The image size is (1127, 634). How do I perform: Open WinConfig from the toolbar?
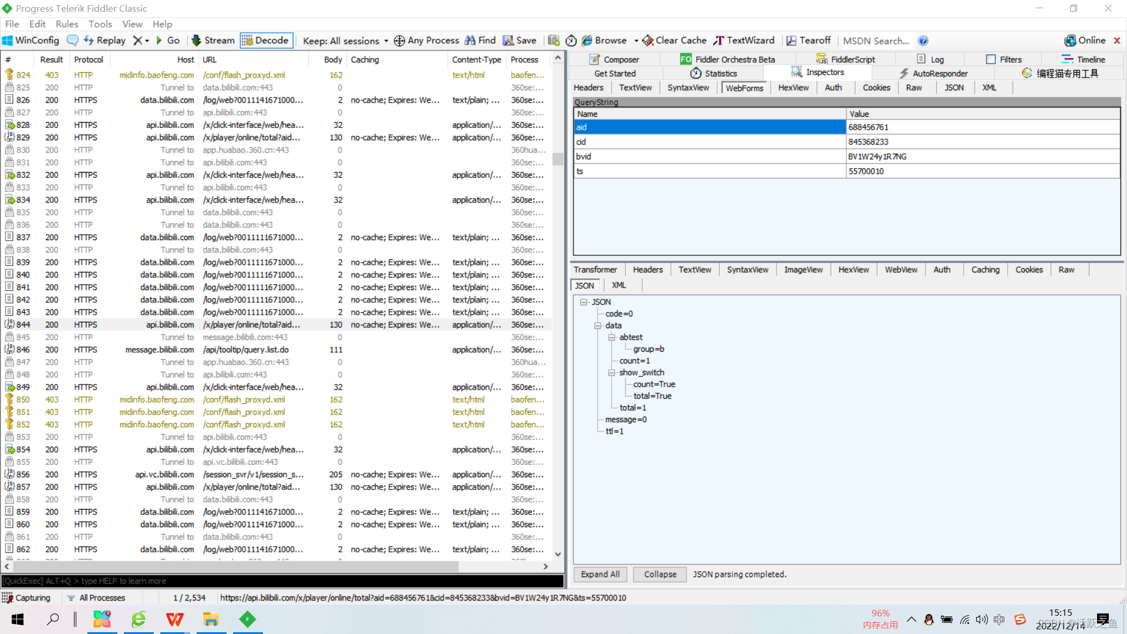(x=31, y=41)
